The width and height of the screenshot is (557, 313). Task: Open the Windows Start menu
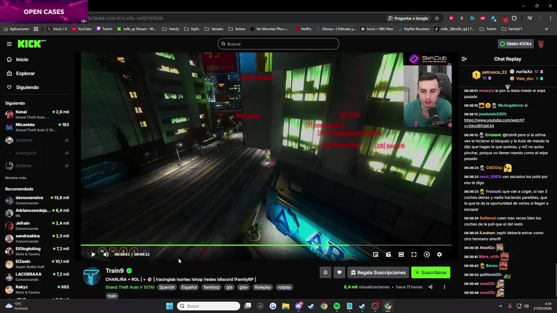point(170,306)
